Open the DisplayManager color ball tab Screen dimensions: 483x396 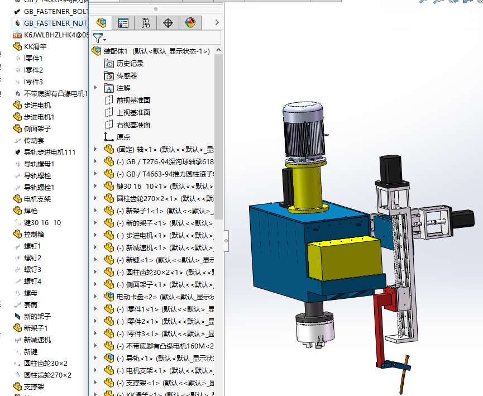click(x=190, y=23)
